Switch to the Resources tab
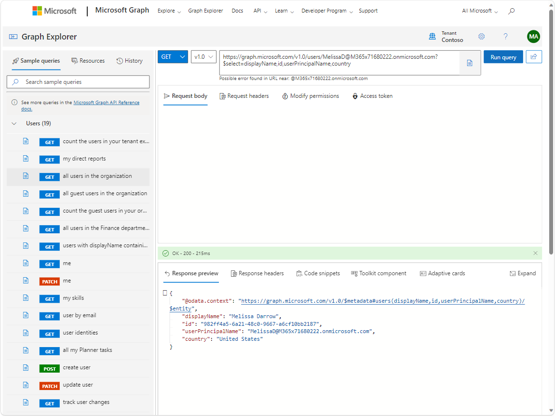555x416 pixels. coord(88,61)
